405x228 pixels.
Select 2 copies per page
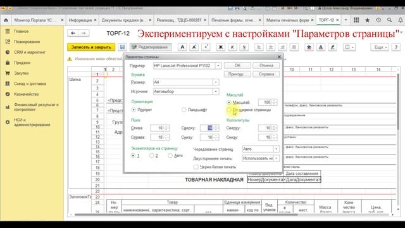click(152, 155)
